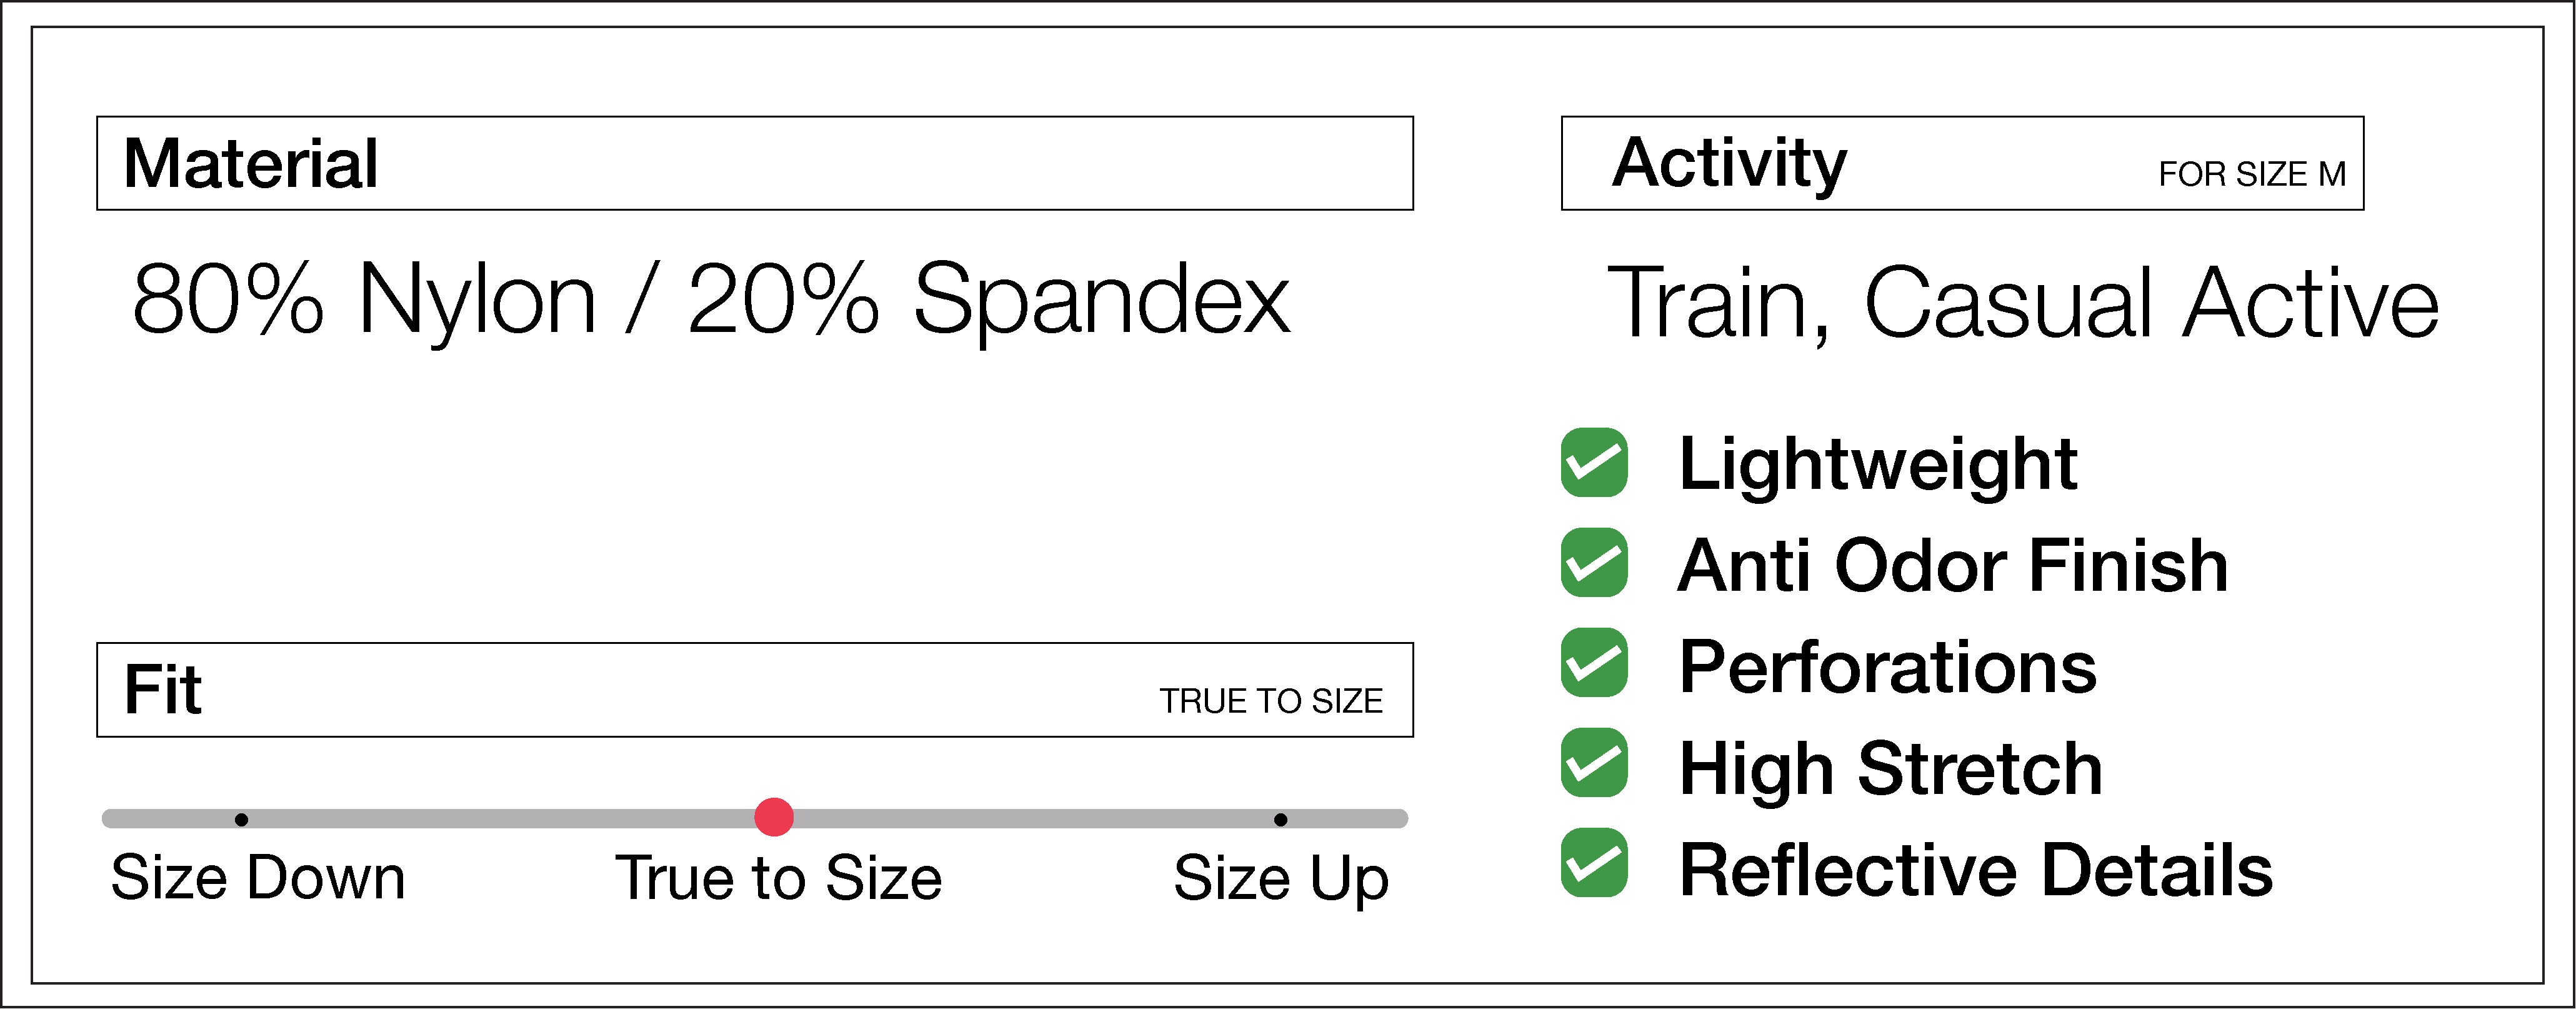Click the TRUE TO SIZE header tag
2576x1009 pixels.
pyautogui.click(x=1271, y=701)
